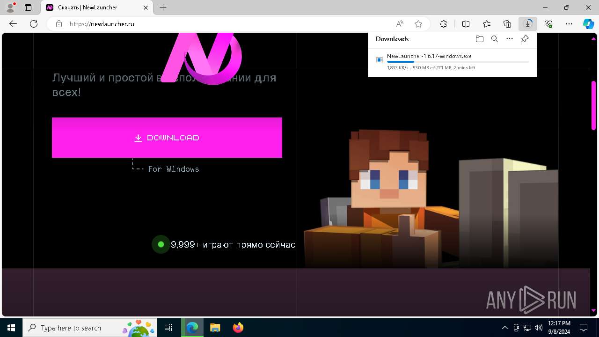Screen dimensions: 599x337
Task: Open the Extensions puzzle icon
Action: (443, 24)
